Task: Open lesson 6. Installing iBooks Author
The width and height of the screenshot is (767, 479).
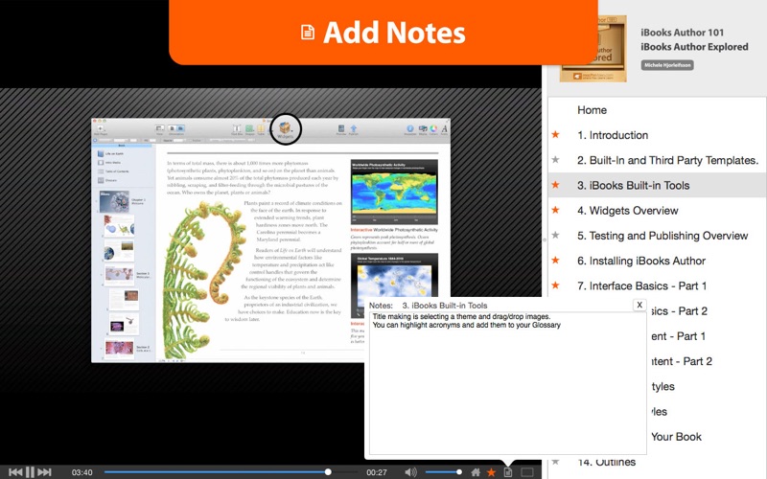Action: tap(657, 261)
